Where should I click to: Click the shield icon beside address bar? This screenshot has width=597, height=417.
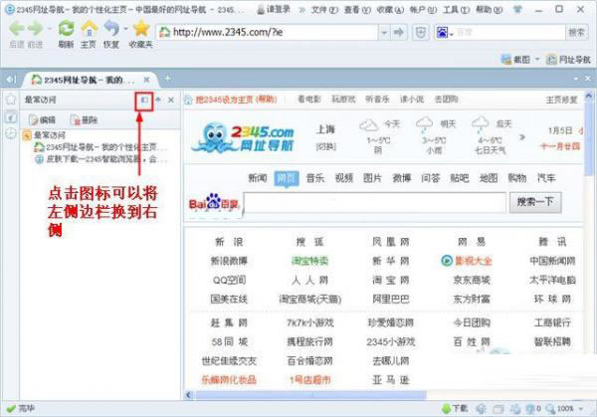pyautogui.click(x=421, y=33)
